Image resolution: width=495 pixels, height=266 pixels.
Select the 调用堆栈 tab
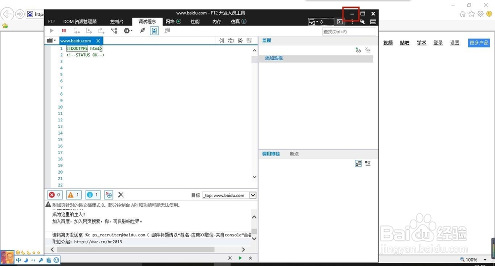[271, 153]
